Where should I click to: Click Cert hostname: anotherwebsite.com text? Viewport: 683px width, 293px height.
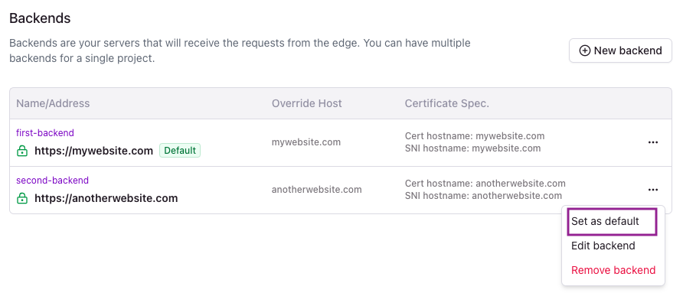[x=485, y=184]
